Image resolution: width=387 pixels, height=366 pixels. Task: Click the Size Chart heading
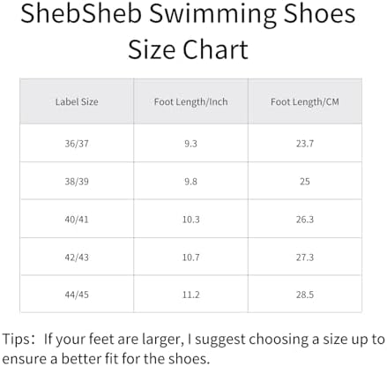pyautogui.click(x=188, y=49)
